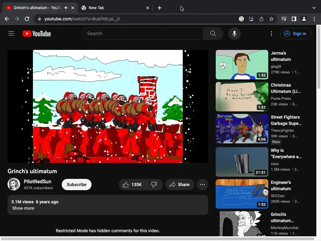Open Engineer's ultimatum thumbnail
Screen dimensions: 321x241
(x=242, y=194)
